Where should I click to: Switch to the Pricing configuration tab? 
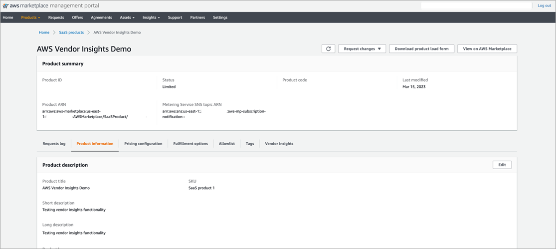143,144
